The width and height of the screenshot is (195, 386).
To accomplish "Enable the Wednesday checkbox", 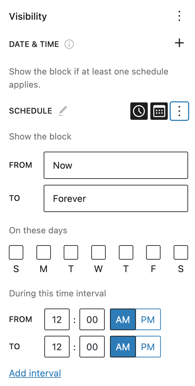I will (x=98, y=252).
